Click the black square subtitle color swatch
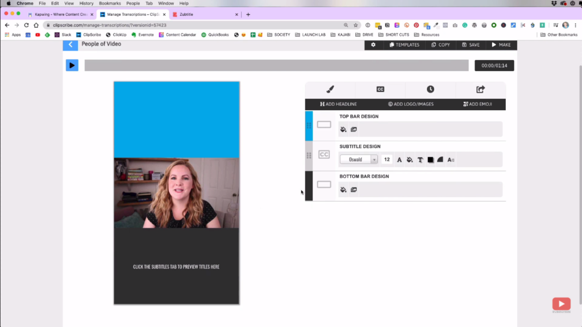Viewport: 582px width, 327px height. pos(431,160)
